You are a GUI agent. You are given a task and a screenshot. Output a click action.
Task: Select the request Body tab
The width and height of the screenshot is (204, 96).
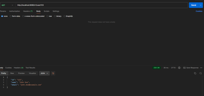39,11
